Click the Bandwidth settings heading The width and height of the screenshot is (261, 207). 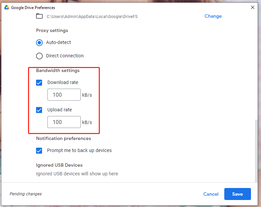(x=58, y=71)
